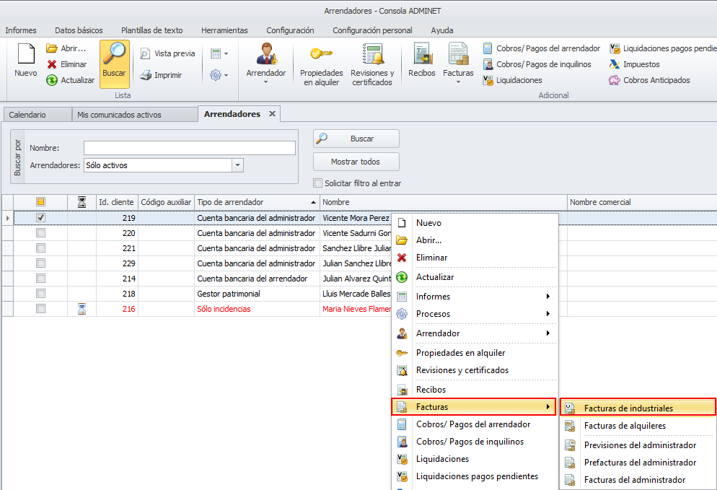Check the row checkbox for client 220
Viewport: 717px width, 490px height.
pos(41,233)
